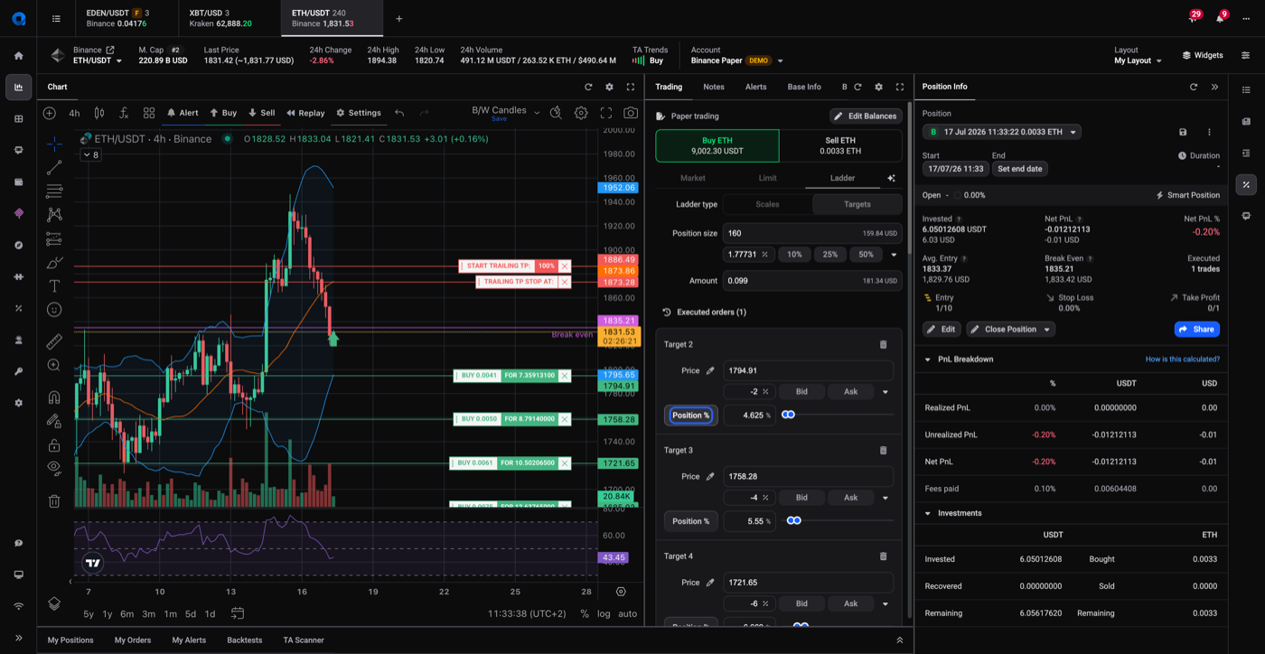Open the Binance Paper account dropdown
The image size is (1265, 654).
[x=737, y=61]
